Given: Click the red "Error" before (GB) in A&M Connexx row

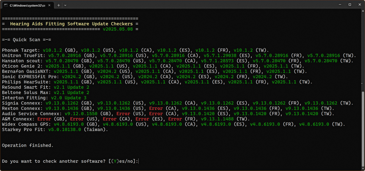Looking at the screenshot, I should click(44, 119).
